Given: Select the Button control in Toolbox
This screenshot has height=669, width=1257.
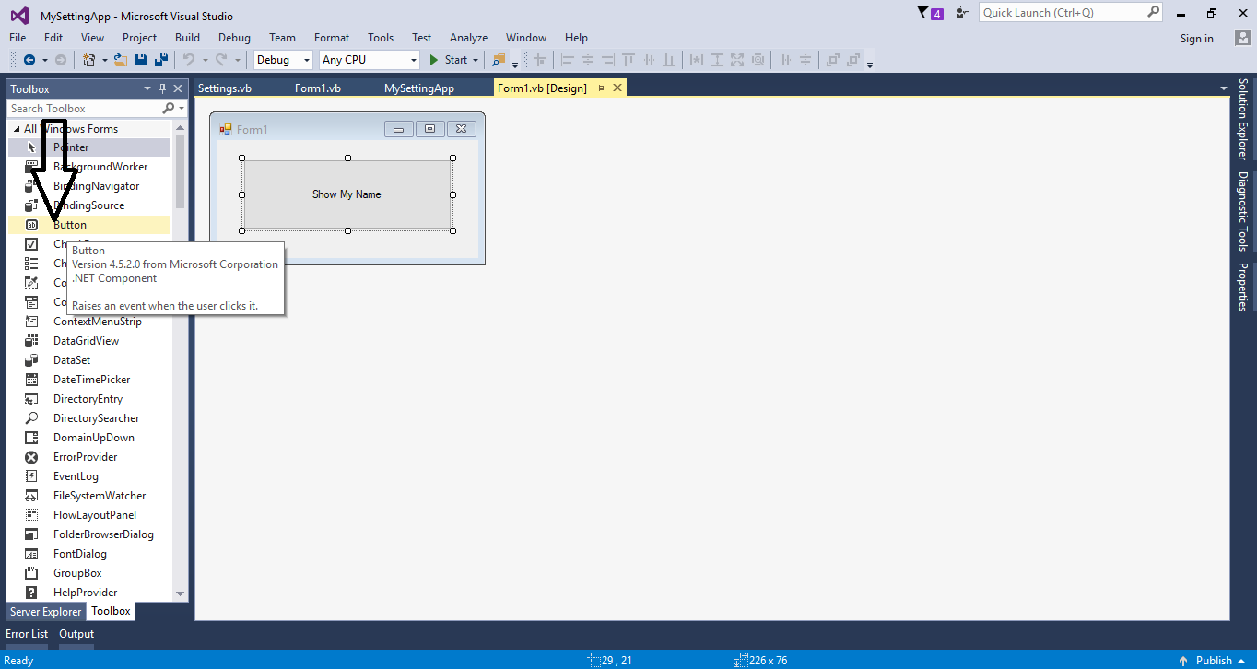Looking at the screenshot, I should click(x=89, y=225).
